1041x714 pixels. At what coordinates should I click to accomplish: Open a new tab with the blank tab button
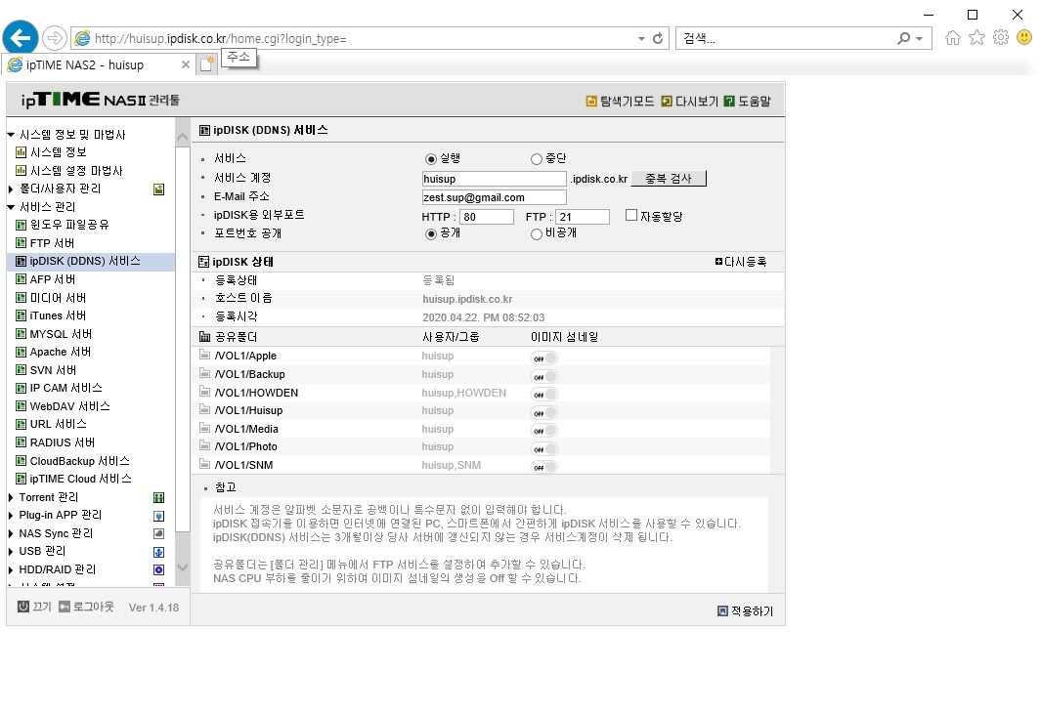pyautogui.click(x=207, y=64)
